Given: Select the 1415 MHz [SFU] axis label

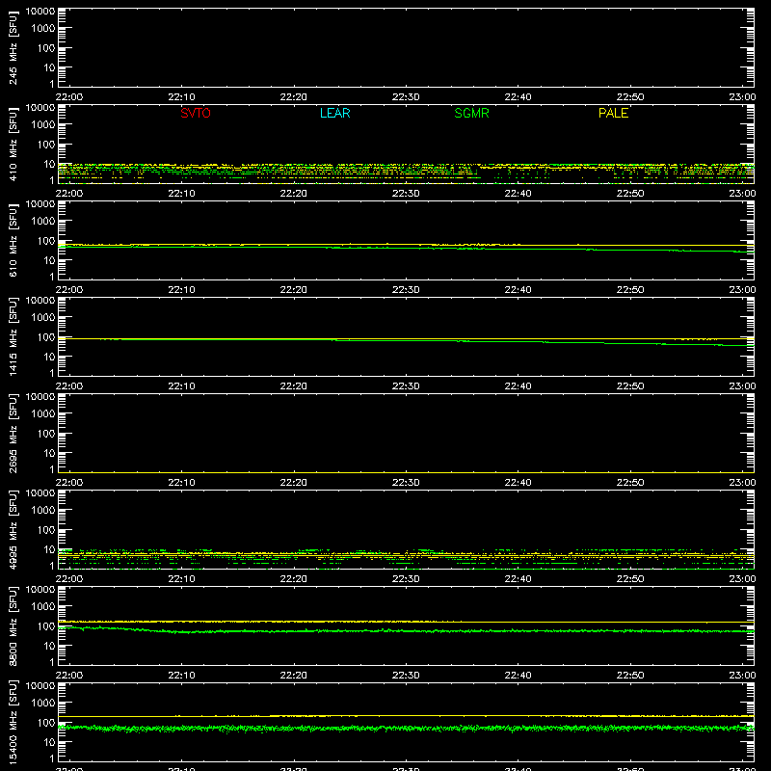Looking at the screenshot, I should [x=13, y=336].
